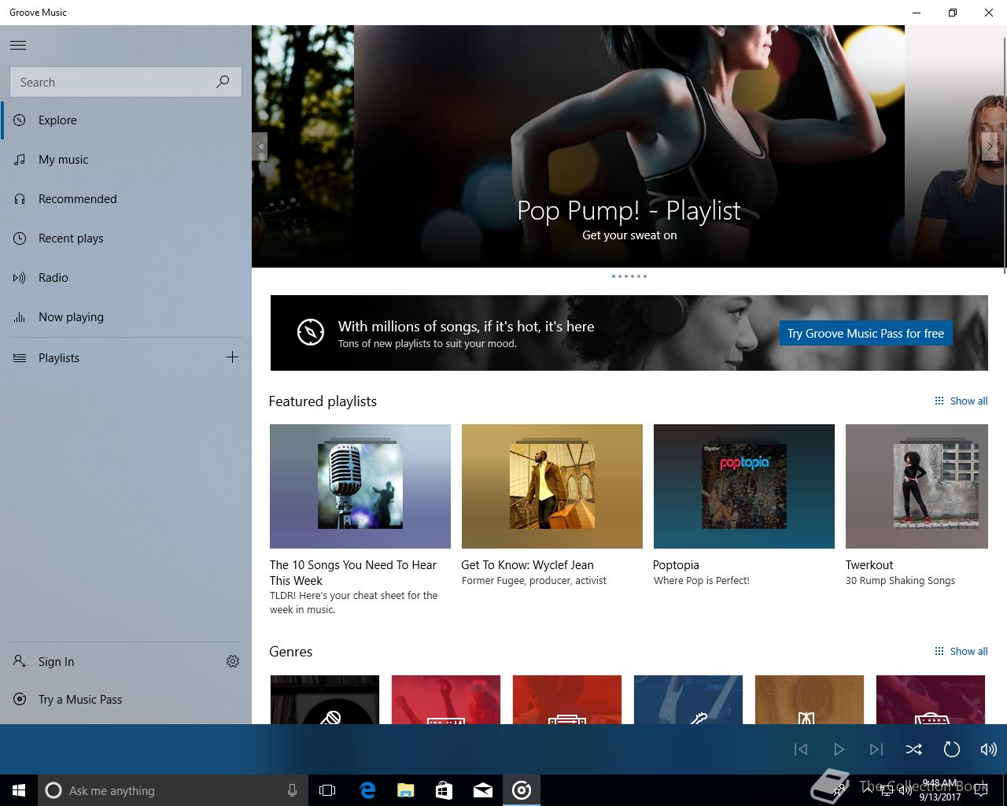Click the Recommended headphones icon

20,199
